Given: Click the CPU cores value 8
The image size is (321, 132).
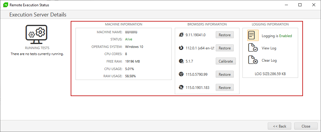Looking at the screenshot, I should pyautogui.click(x=126, y=54).
